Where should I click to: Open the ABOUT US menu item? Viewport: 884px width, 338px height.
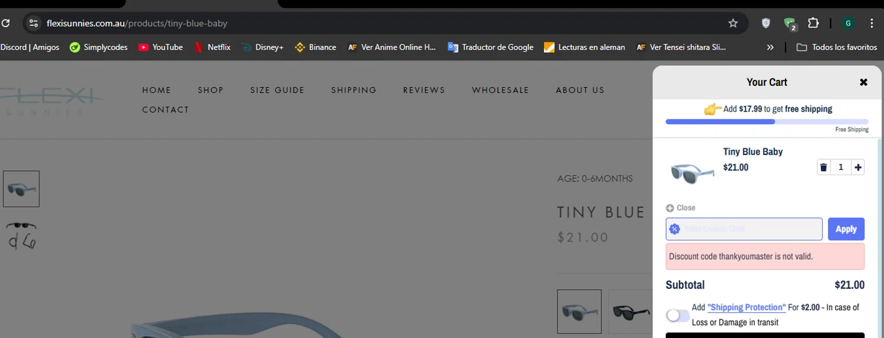pos(580,90)
